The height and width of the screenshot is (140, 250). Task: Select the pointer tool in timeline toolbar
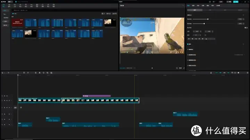pyautogui.click(x=2, y=73)
